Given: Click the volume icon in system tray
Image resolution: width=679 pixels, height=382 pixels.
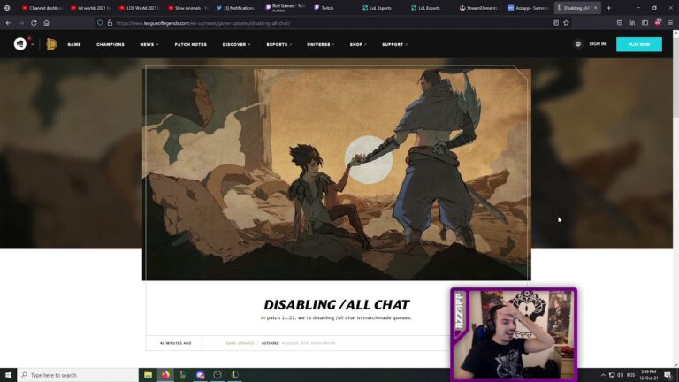Looking at the screenshot, I should pyautogui.click(x=620, y=375).
